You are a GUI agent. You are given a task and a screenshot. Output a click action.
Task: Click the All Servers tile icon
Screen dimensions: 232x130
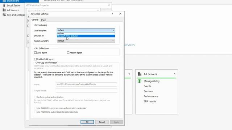[x=140, y=74]
